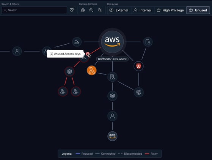Select the orange Lambda function node
Screen dimensions: 212x160
click(92, 70)
